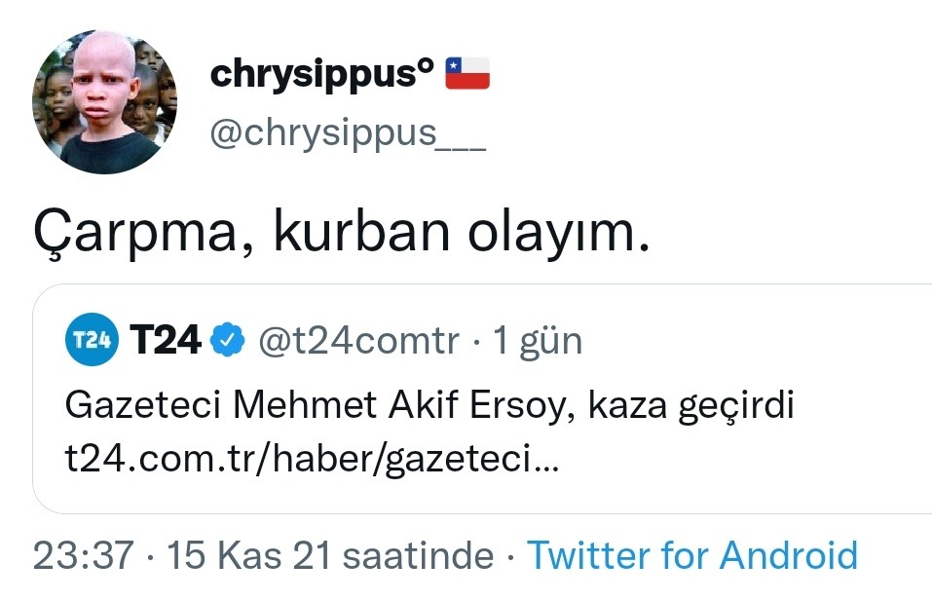Screen dimensions: 932x601
Task: Click the Chile flag emoji
Action: pyautogui.click(x=467, y=74)
